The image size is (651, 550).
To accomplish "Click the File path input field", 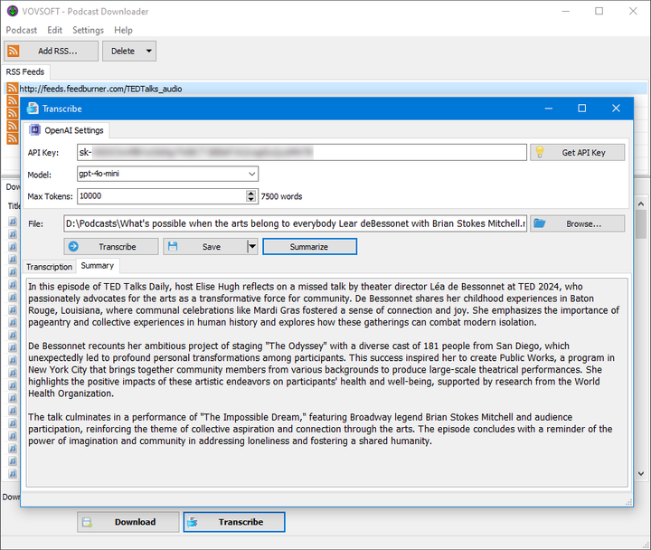I will tap(295, 223).
